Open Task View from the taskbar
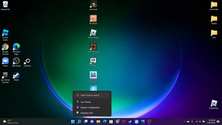Image resolution: width=222 pixels, height=125 pixels. pos(86,122)
